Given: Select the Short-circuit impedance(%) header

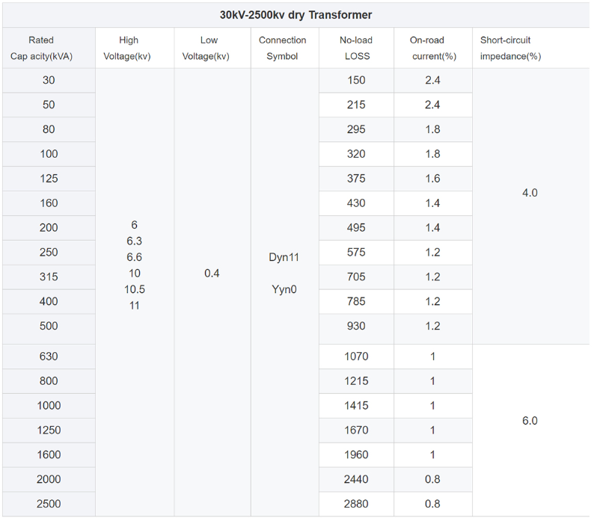Looking at the screenshot, I should tap(530, 48).
